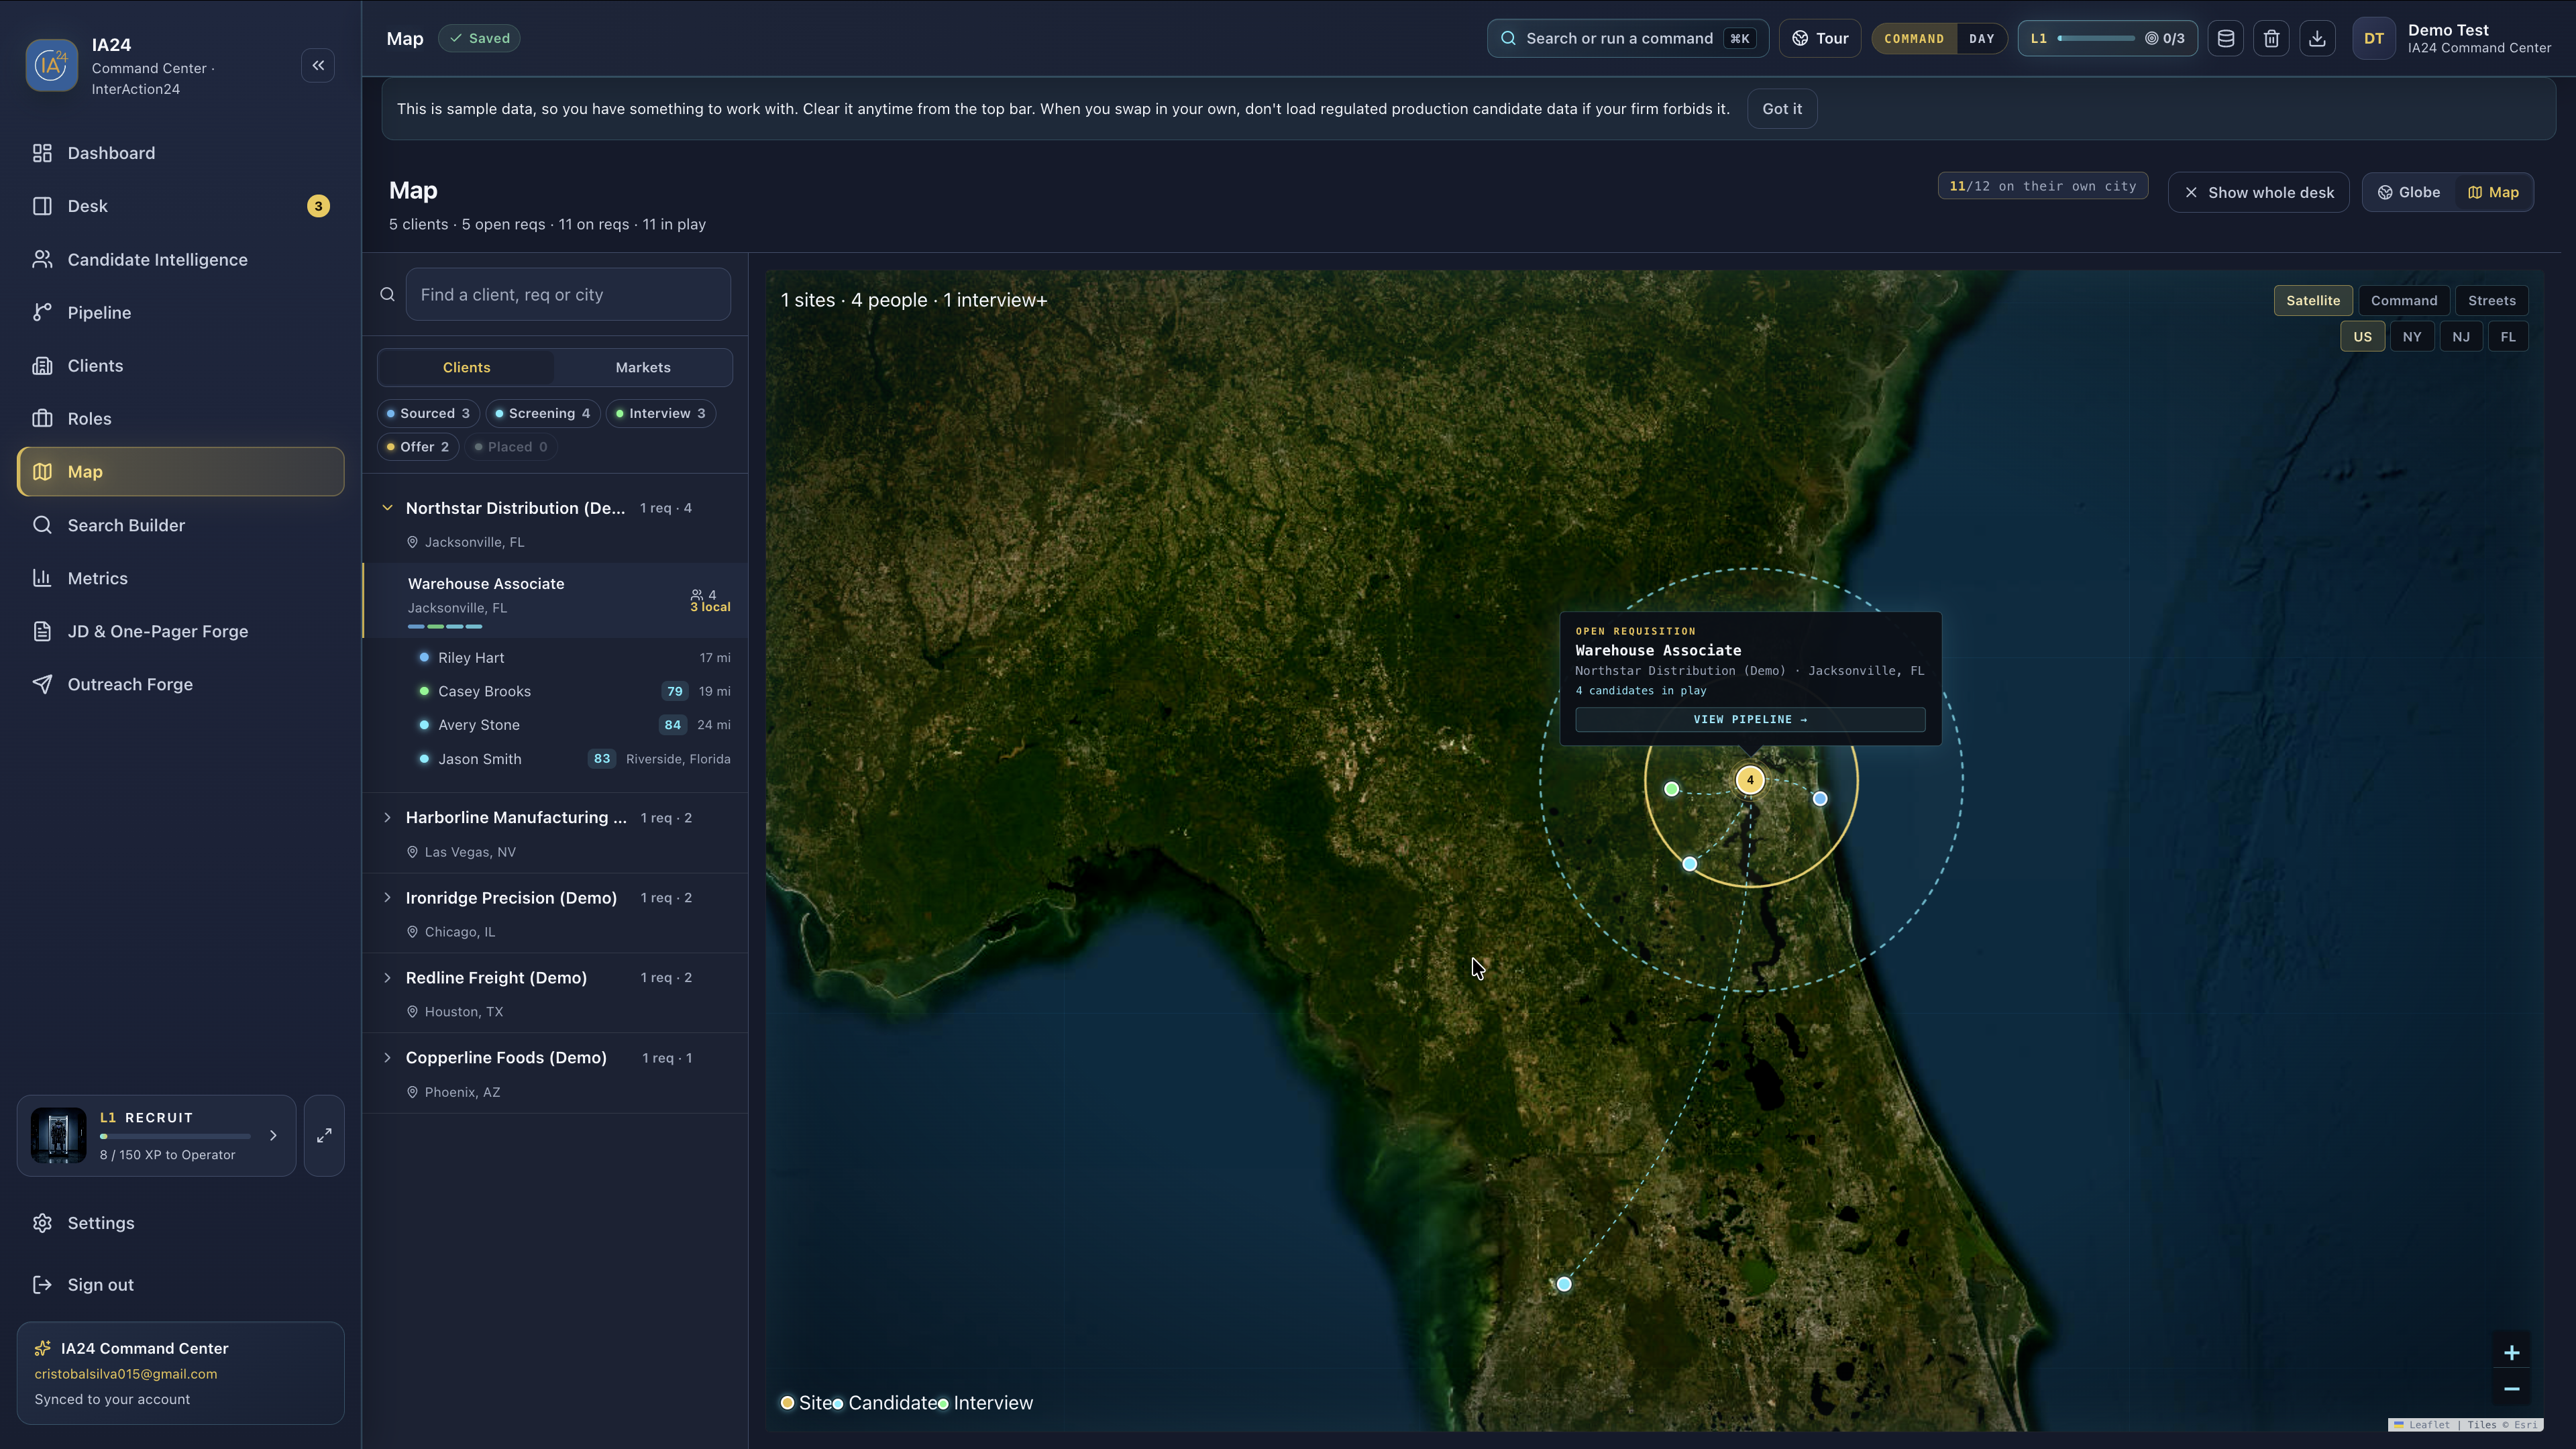Go to Pipeline page
Viewport: 2576px width, 1449px height.
pos(181,312)
